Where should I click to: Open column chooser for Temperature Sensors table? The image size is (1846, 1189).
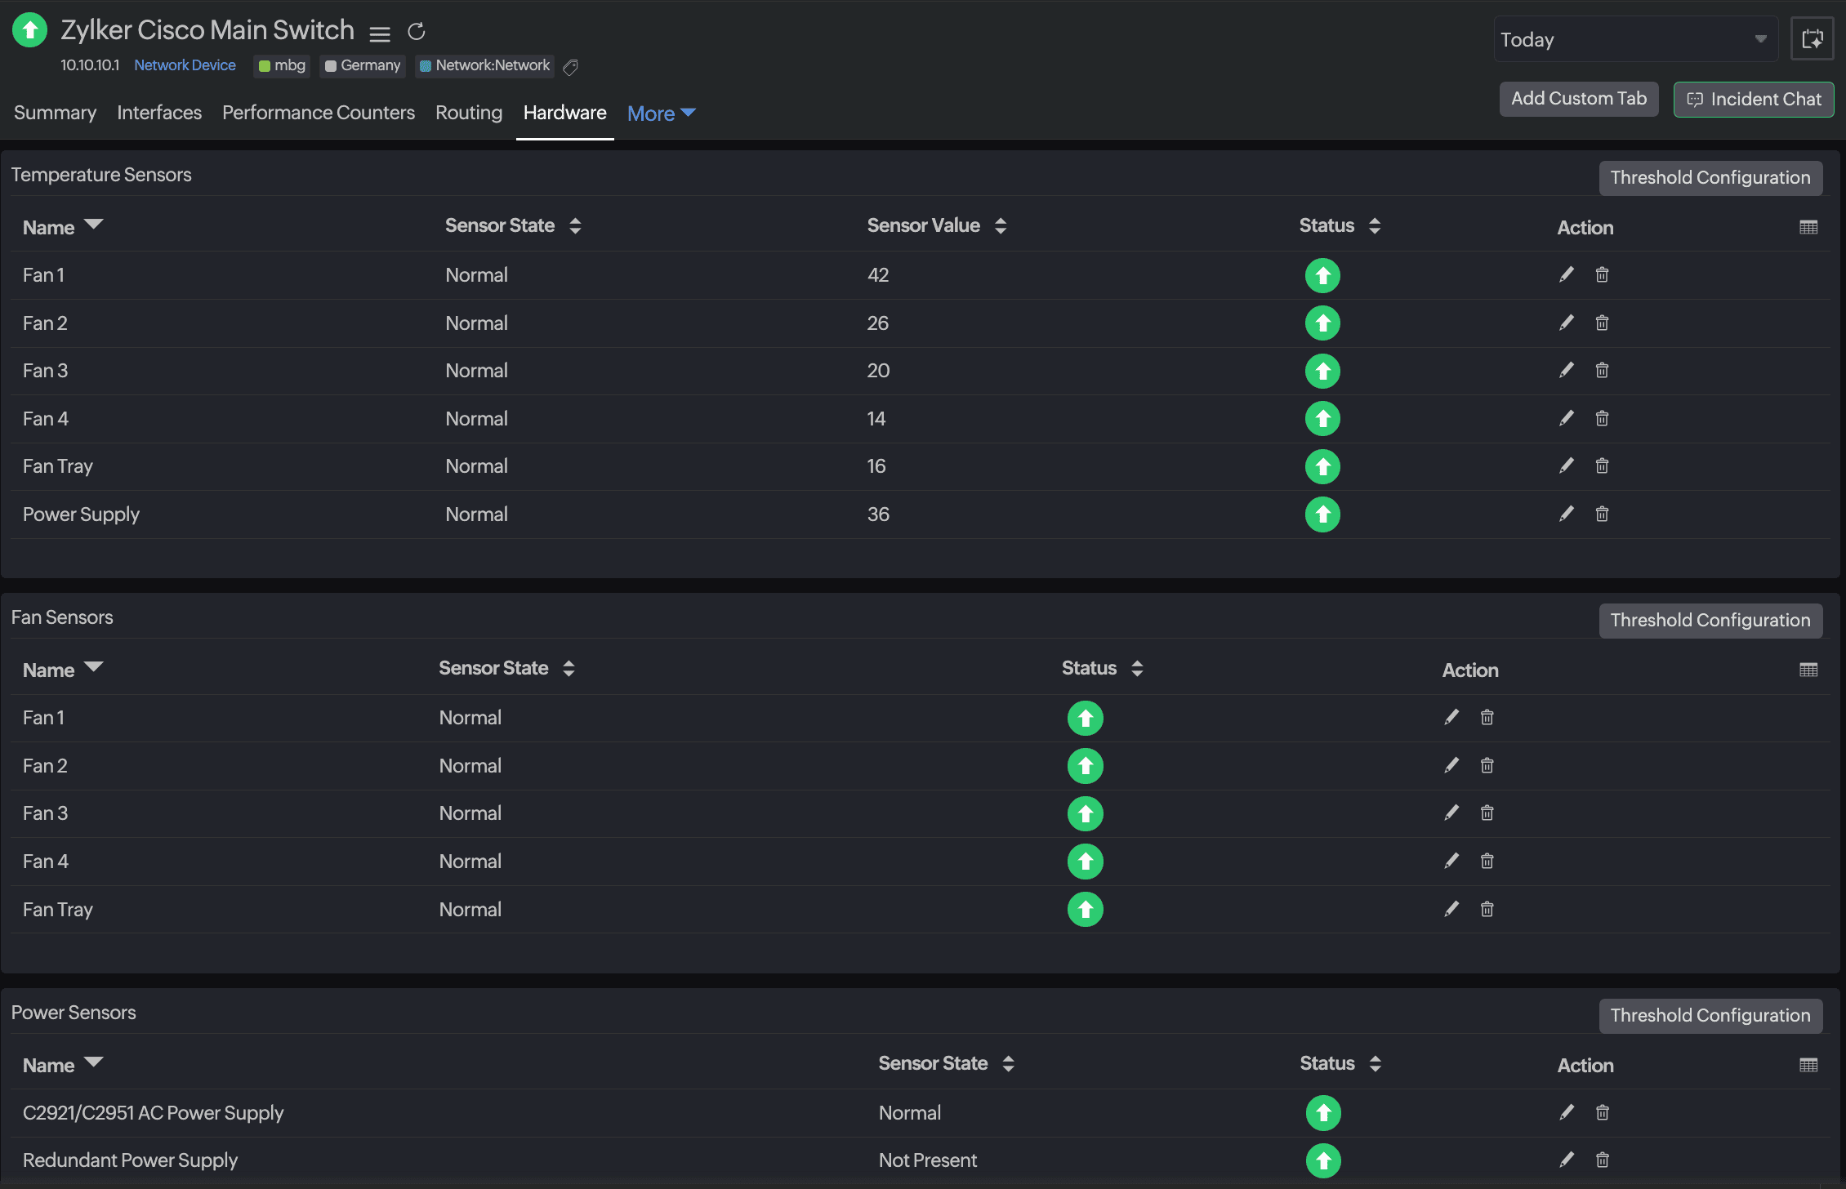coord(1808,227)
